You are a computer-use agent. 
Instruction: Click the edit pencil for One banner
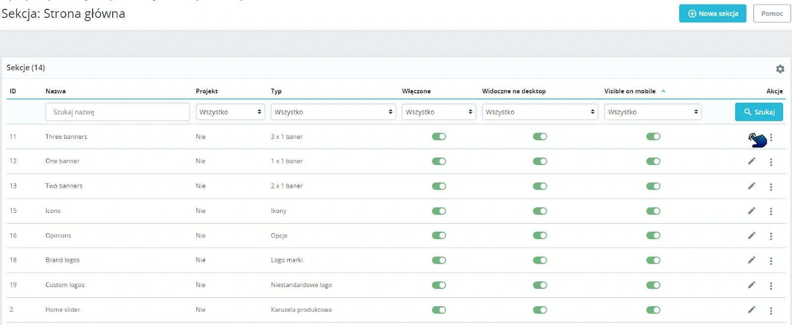point(751,161)
